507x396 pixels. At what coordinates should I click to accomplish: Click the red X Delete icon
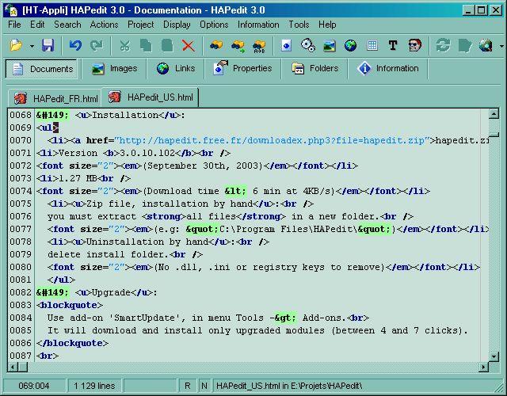pyautogui.click(x=189, y=45)
